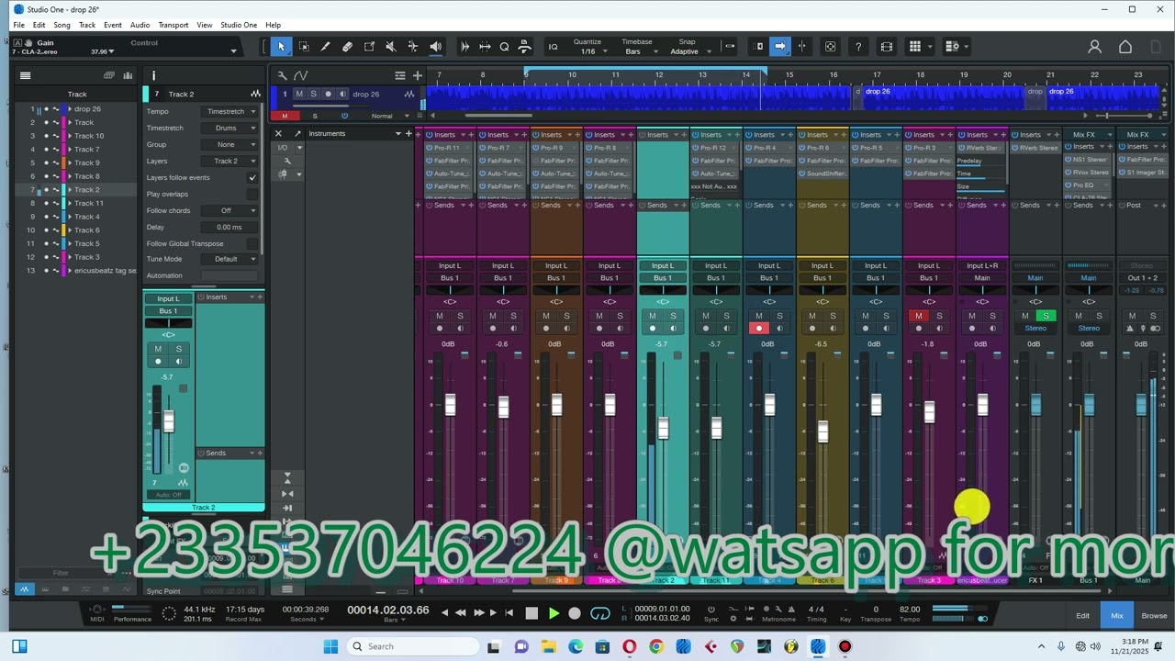This screenshot has width=1175, height=661.
Task: Go to the Start page home icon
Action: 1125,47
